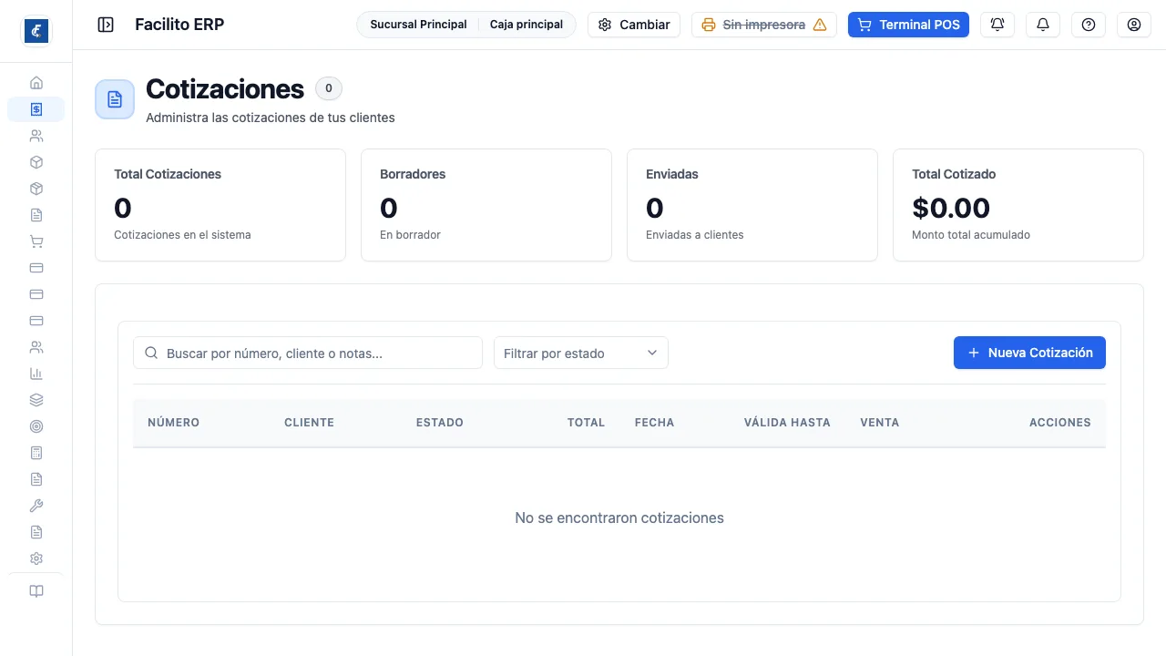Viewport: 1166px width, 656px height.
Task: Click the blue document icon beside Cotizaciones
Action: pyautogui.click(x=115, y=99)
